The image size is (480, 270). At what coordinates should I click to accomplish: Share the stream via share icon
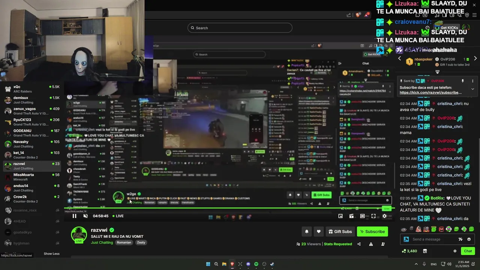click(359, 244)
